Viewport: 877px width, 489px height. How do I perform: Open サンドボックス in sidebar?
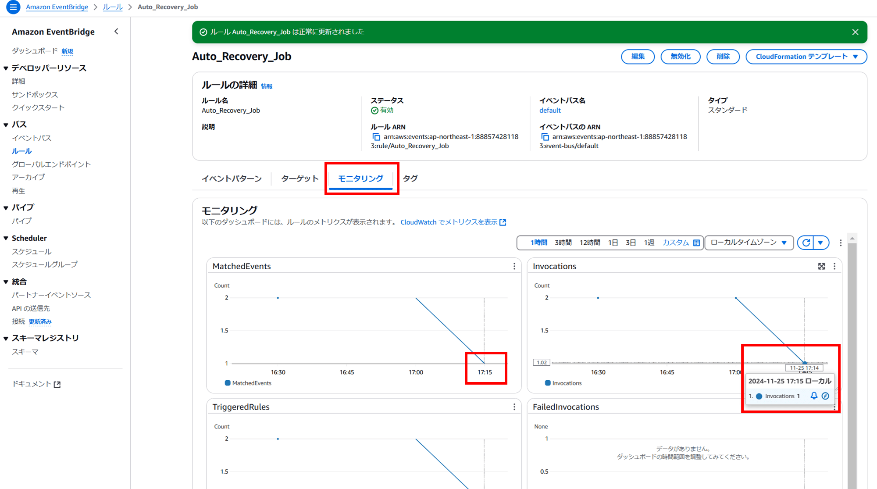click(x=35, y=95)
